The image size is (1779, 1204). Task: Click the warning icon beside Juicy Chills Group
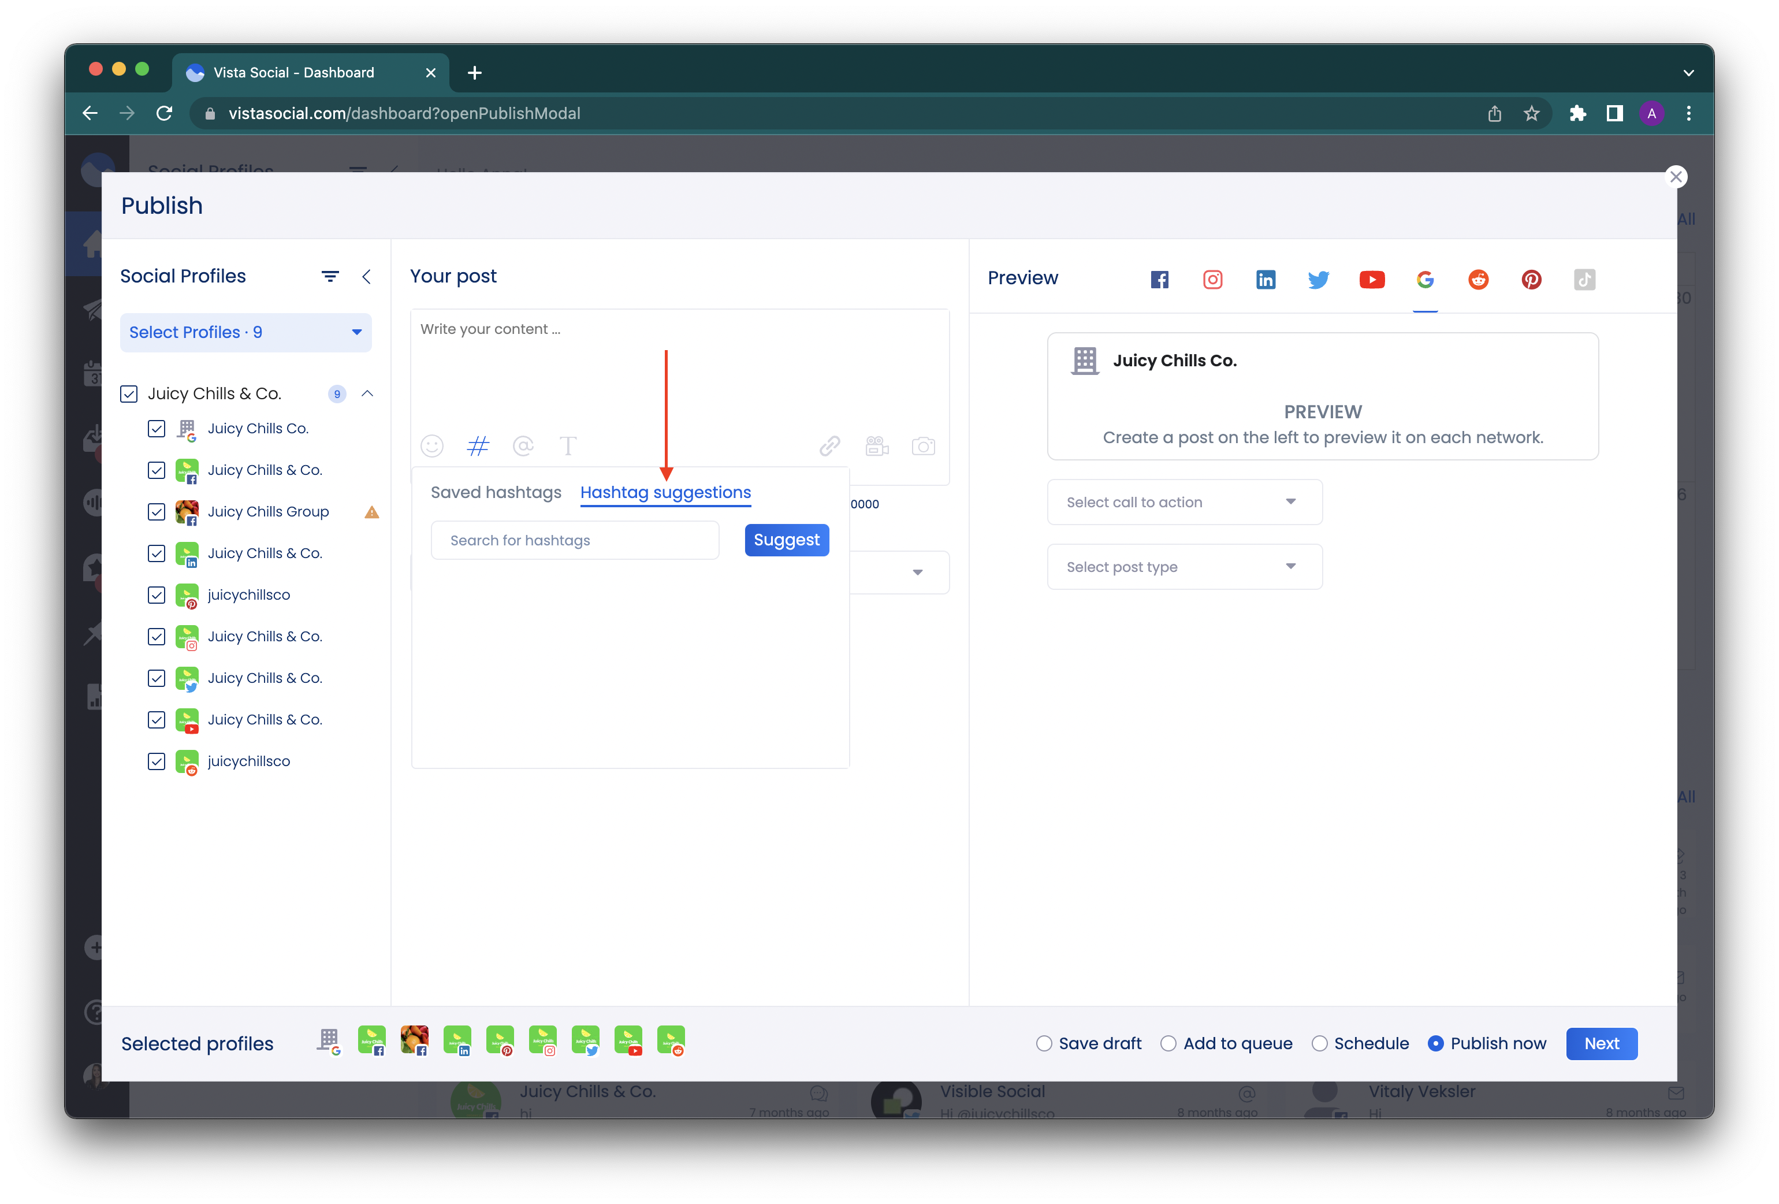pyautogui.click(x=371, y=512)
